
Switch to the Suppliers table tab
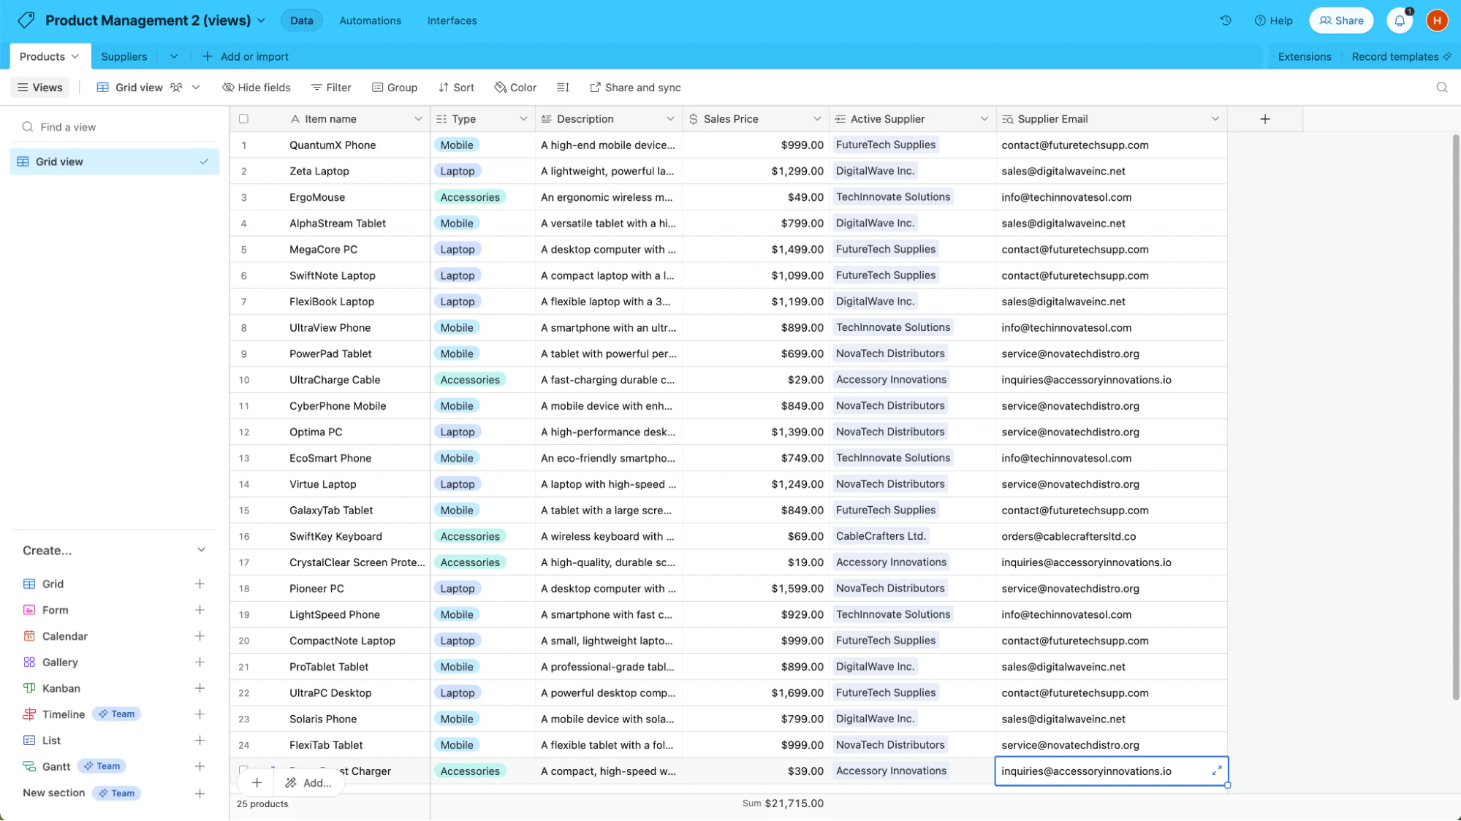(124, 56)
